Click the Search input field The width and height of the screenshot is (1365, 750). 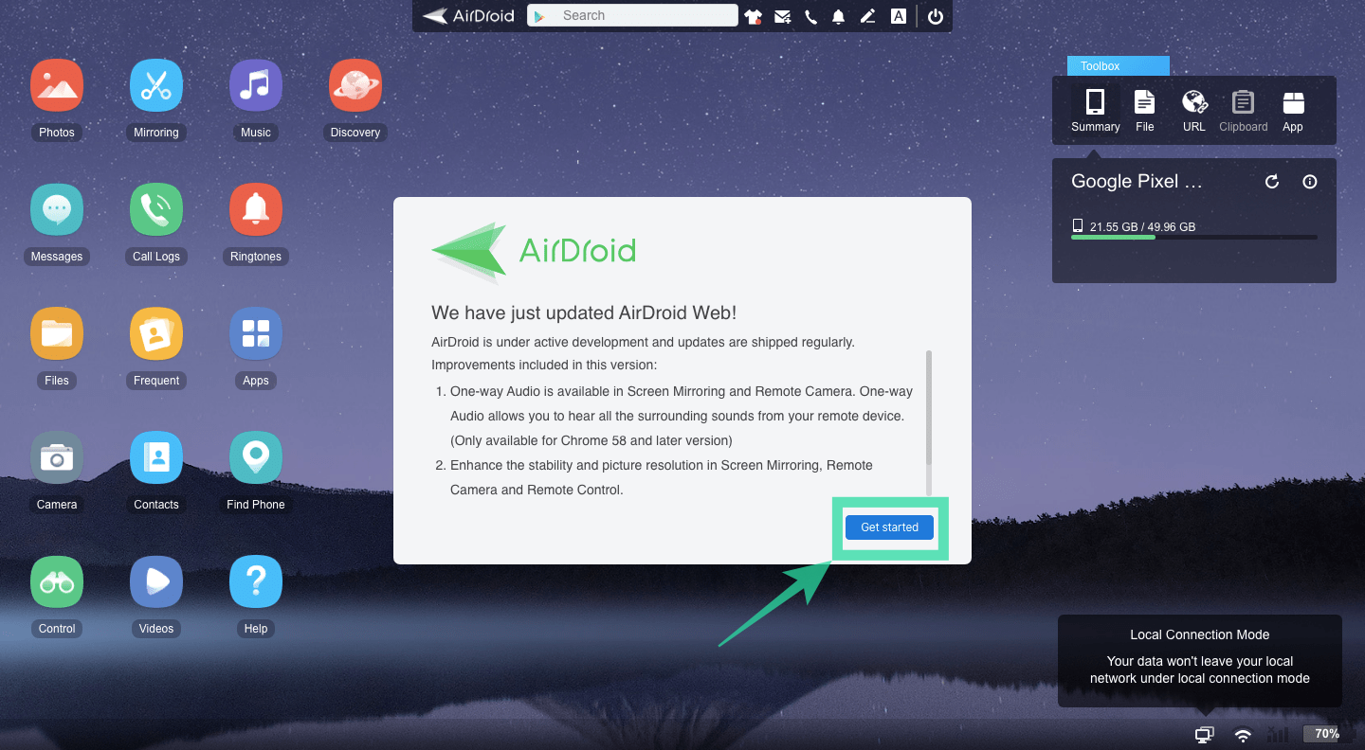(645, 15)
